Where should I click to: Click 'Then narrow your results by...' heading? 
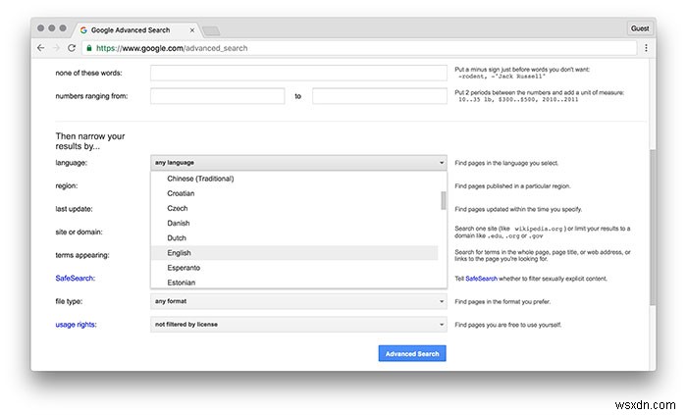[90, 141]
